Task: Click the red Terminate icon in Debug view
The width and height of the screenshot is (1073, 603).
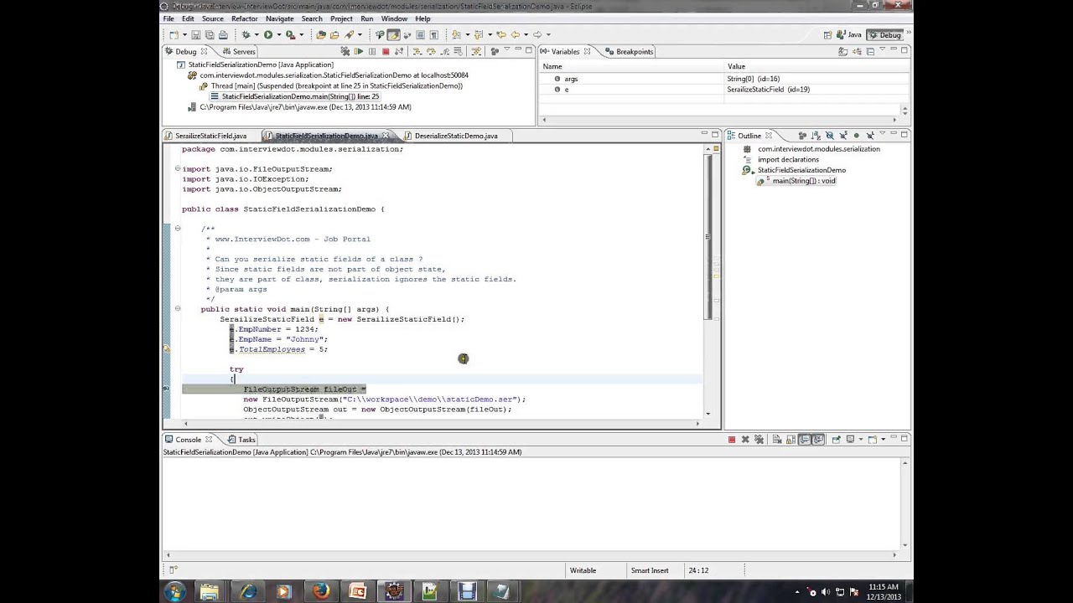Action: click(386, 51)
